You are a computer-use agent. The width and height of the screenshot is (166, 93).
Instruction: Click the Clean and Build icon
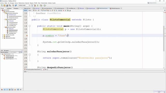pos(35,5)
